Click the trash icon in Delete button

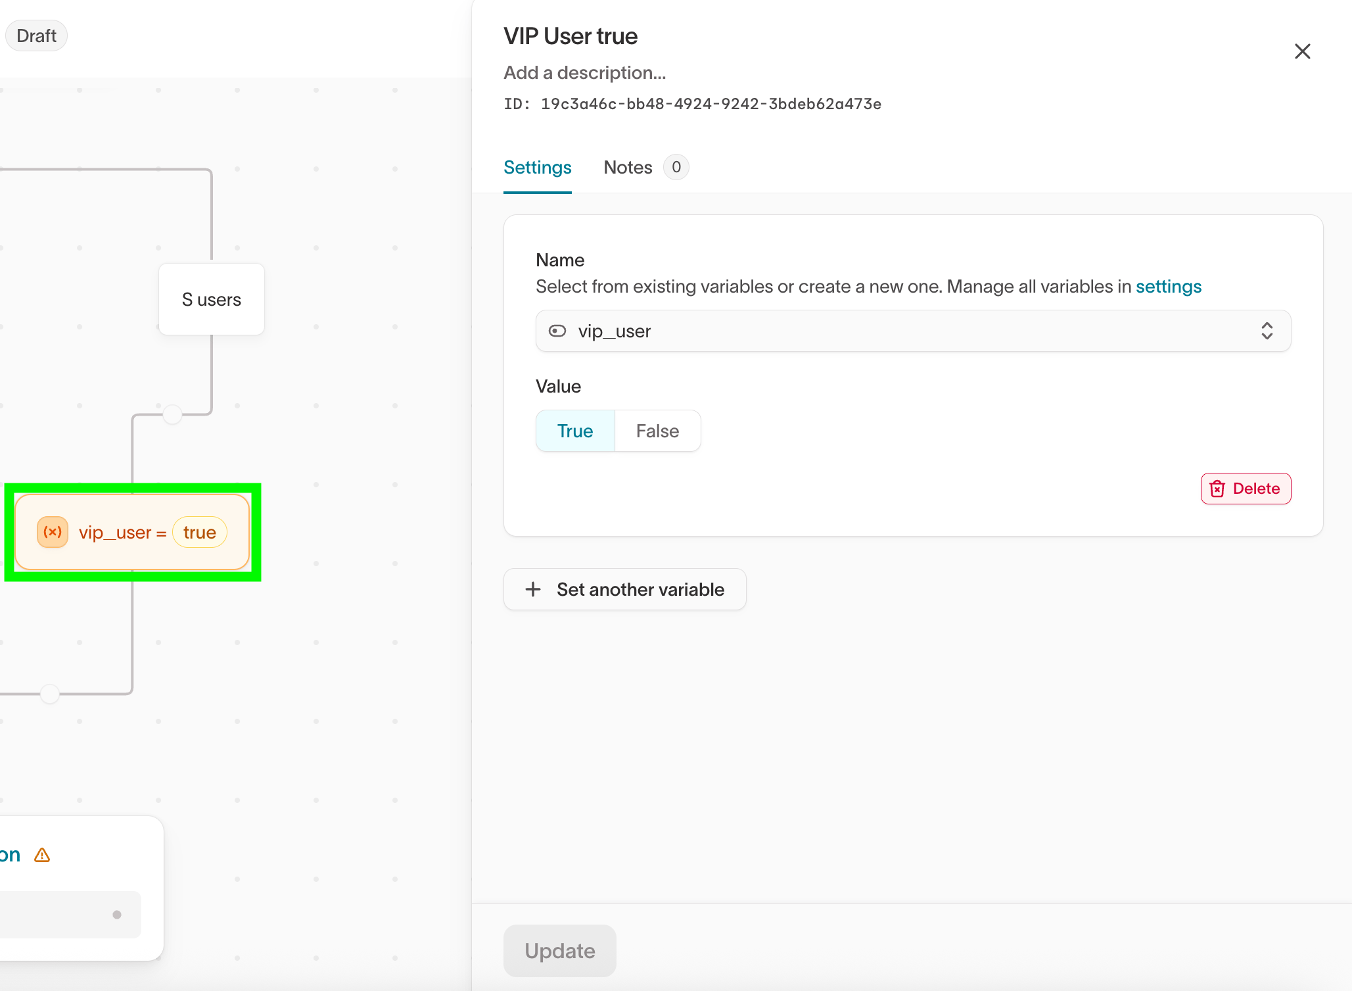(x=1217, y=489)
